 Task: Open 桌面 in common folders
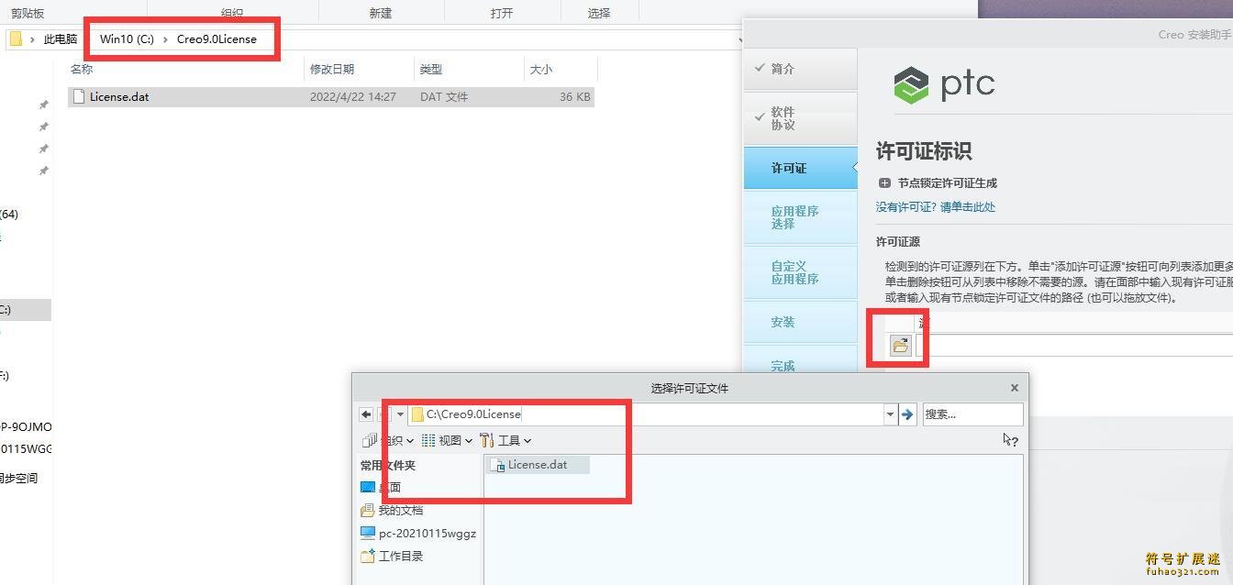coord(381,488)
